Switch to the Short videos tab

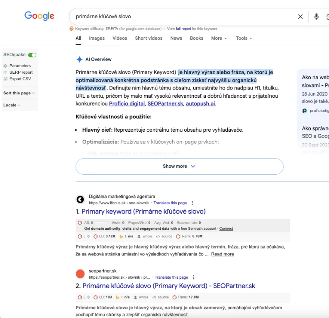149,38
